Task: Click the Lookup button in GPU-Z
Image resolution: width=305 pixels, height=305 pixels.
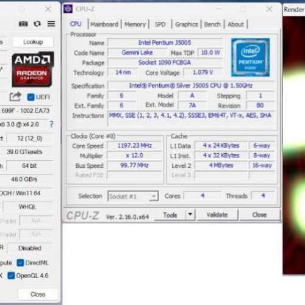Action: (x=33, y=42)
